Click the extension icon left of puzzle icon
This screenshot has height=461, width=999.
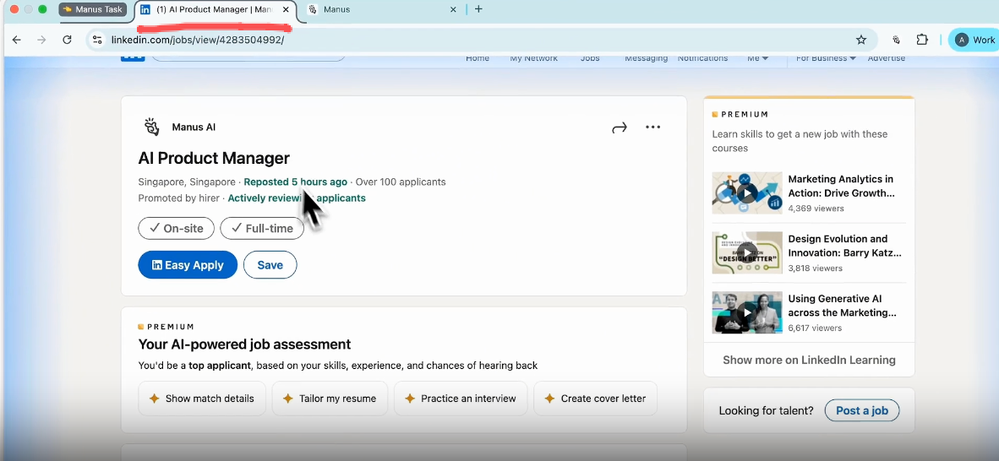click(x=897, y=40)
